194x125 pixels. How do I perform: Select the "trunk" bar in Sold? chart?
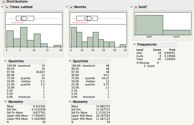176,32
